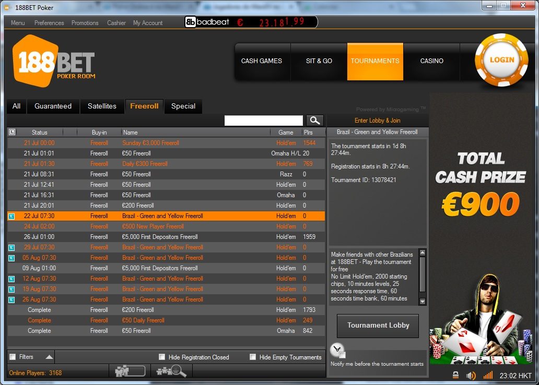
Task: Click the padlock icon in status area
Action: tap(455, 376)
